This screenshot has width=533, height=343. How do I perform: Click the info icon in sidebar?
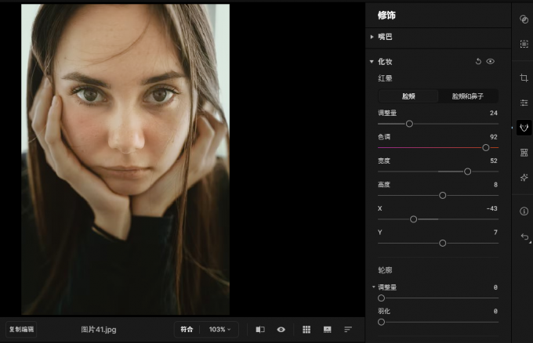click(524, 211)
